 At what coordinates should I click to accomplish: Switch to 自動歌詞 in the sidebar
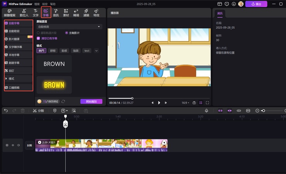tap(14, 31)
